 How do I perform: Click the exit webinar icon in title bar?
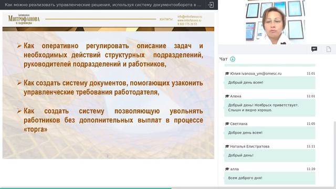pyautogui.click(x=211, y=5)
